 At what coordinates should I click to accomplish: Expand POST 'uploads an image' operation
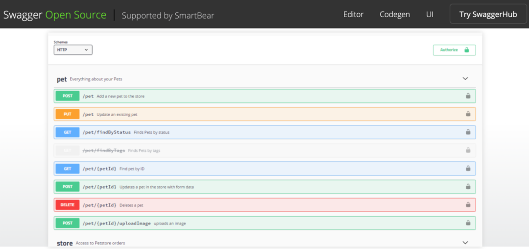tap(265, 223)
